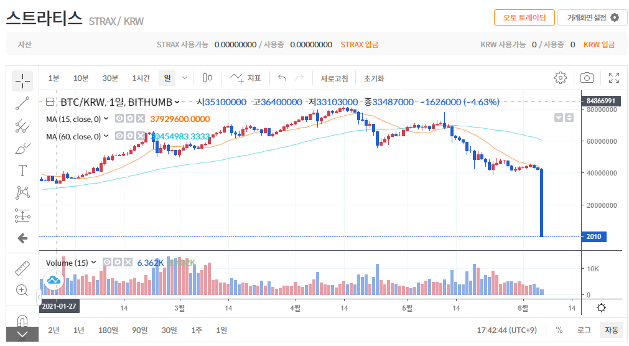Hide the Volume indicator
Viewport: 629px width, 346px height.
coord(107,262)
